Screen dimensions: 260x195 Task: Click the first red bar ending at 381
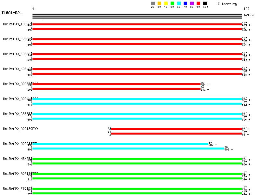click(116, 84)
